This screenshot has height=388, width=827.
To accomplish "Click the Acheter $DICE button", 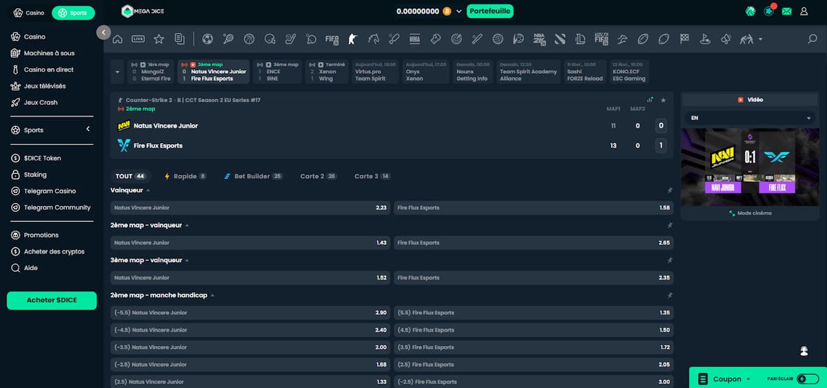I will pyautogui.click(x=51, y=300).
